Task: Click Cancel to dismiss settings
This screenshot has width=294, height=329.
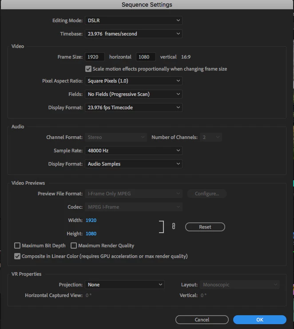Action: pos(202,320)
